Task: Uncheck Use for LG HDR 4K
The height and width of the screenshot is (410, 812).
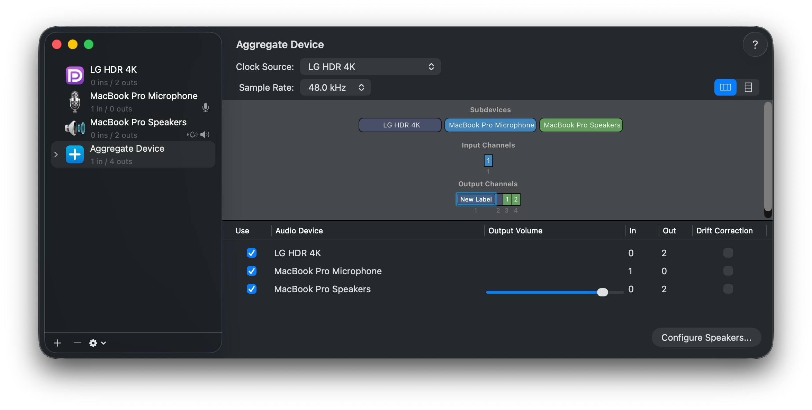Action: pos(252,253)
